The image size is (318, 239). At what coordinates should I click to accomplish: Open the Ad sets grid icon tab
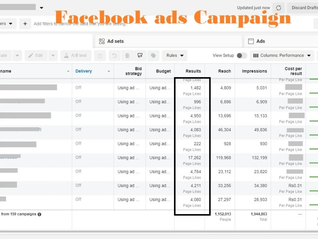pos(102,41)
